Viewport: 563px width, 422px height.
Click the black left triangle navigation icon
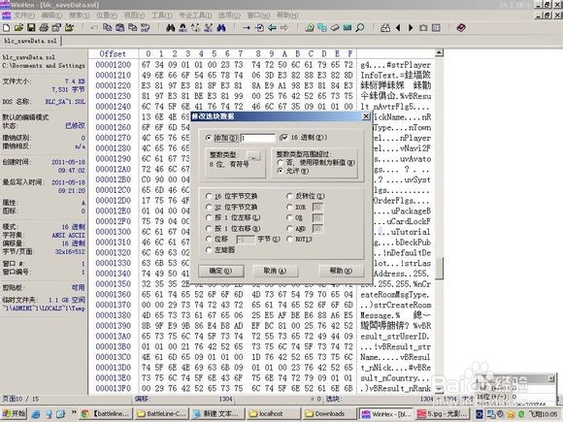coord(398,27)
